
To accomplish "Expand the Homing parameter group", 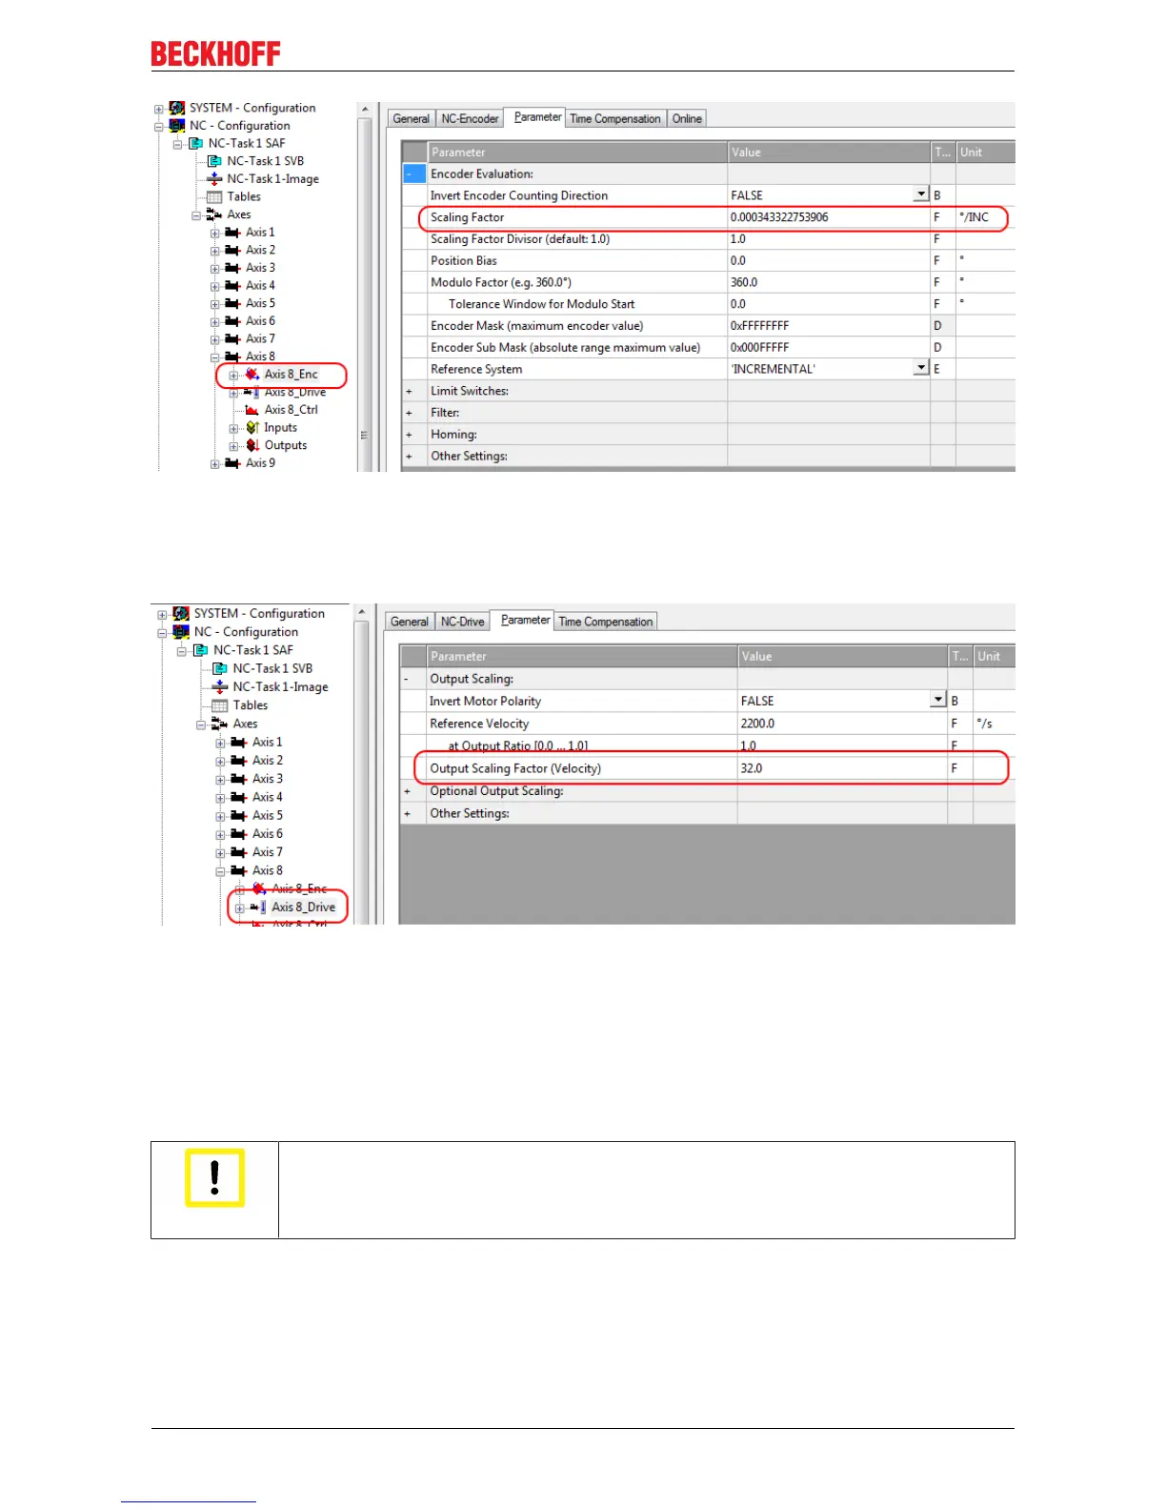I will click(x=410, y=435).
